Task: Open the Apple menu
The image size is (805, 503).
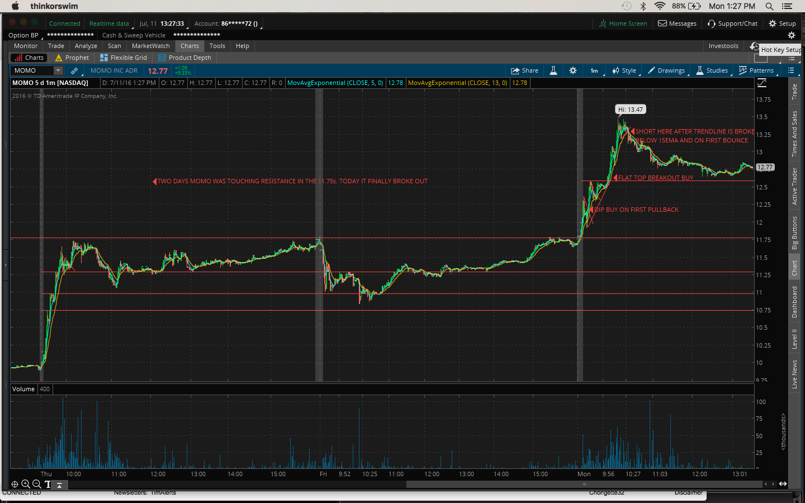Action: click(15, 6)
